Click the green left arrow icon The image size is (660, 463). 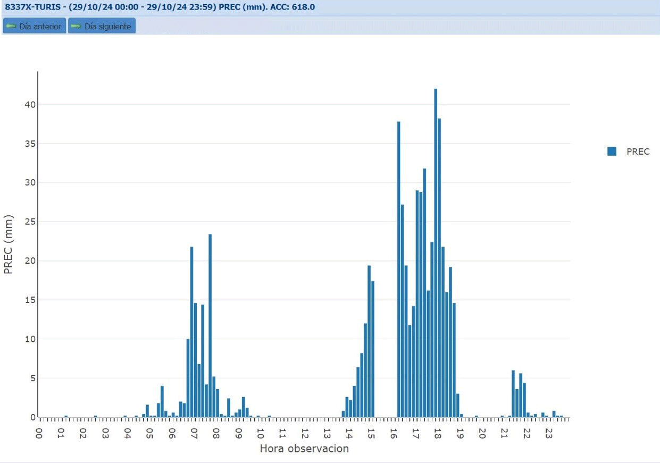(x=11, y=26)
